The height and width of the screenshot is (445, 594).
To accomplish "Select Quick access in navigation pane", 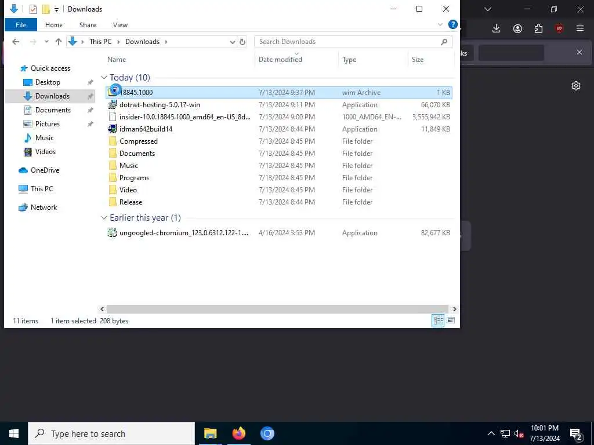I will click(x=50, y=68).
